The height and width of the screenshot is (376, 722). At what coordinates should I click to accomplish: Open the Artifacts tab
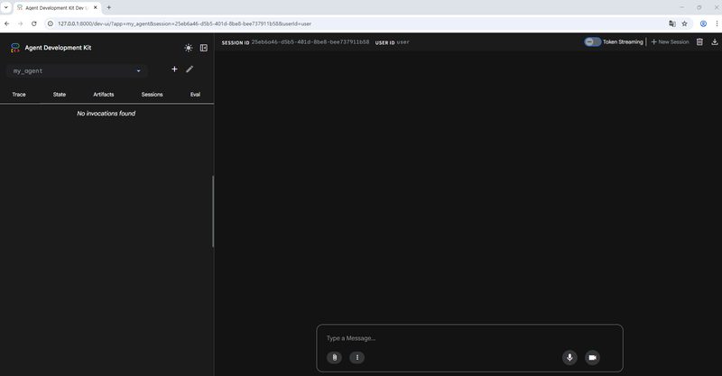104,95
